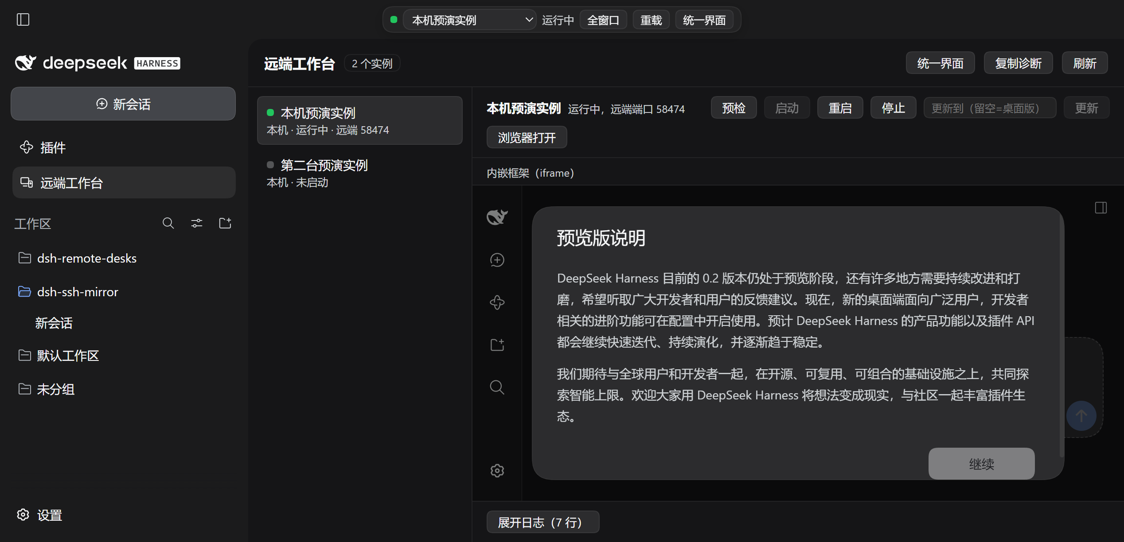The image size is (1124, 542).
Task: Run 预检 for the instance
Action: (x=734, y=108)
